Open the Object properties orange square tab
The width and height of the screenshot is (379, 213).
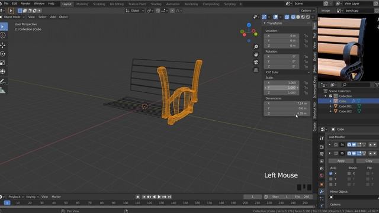click(322, 185)
